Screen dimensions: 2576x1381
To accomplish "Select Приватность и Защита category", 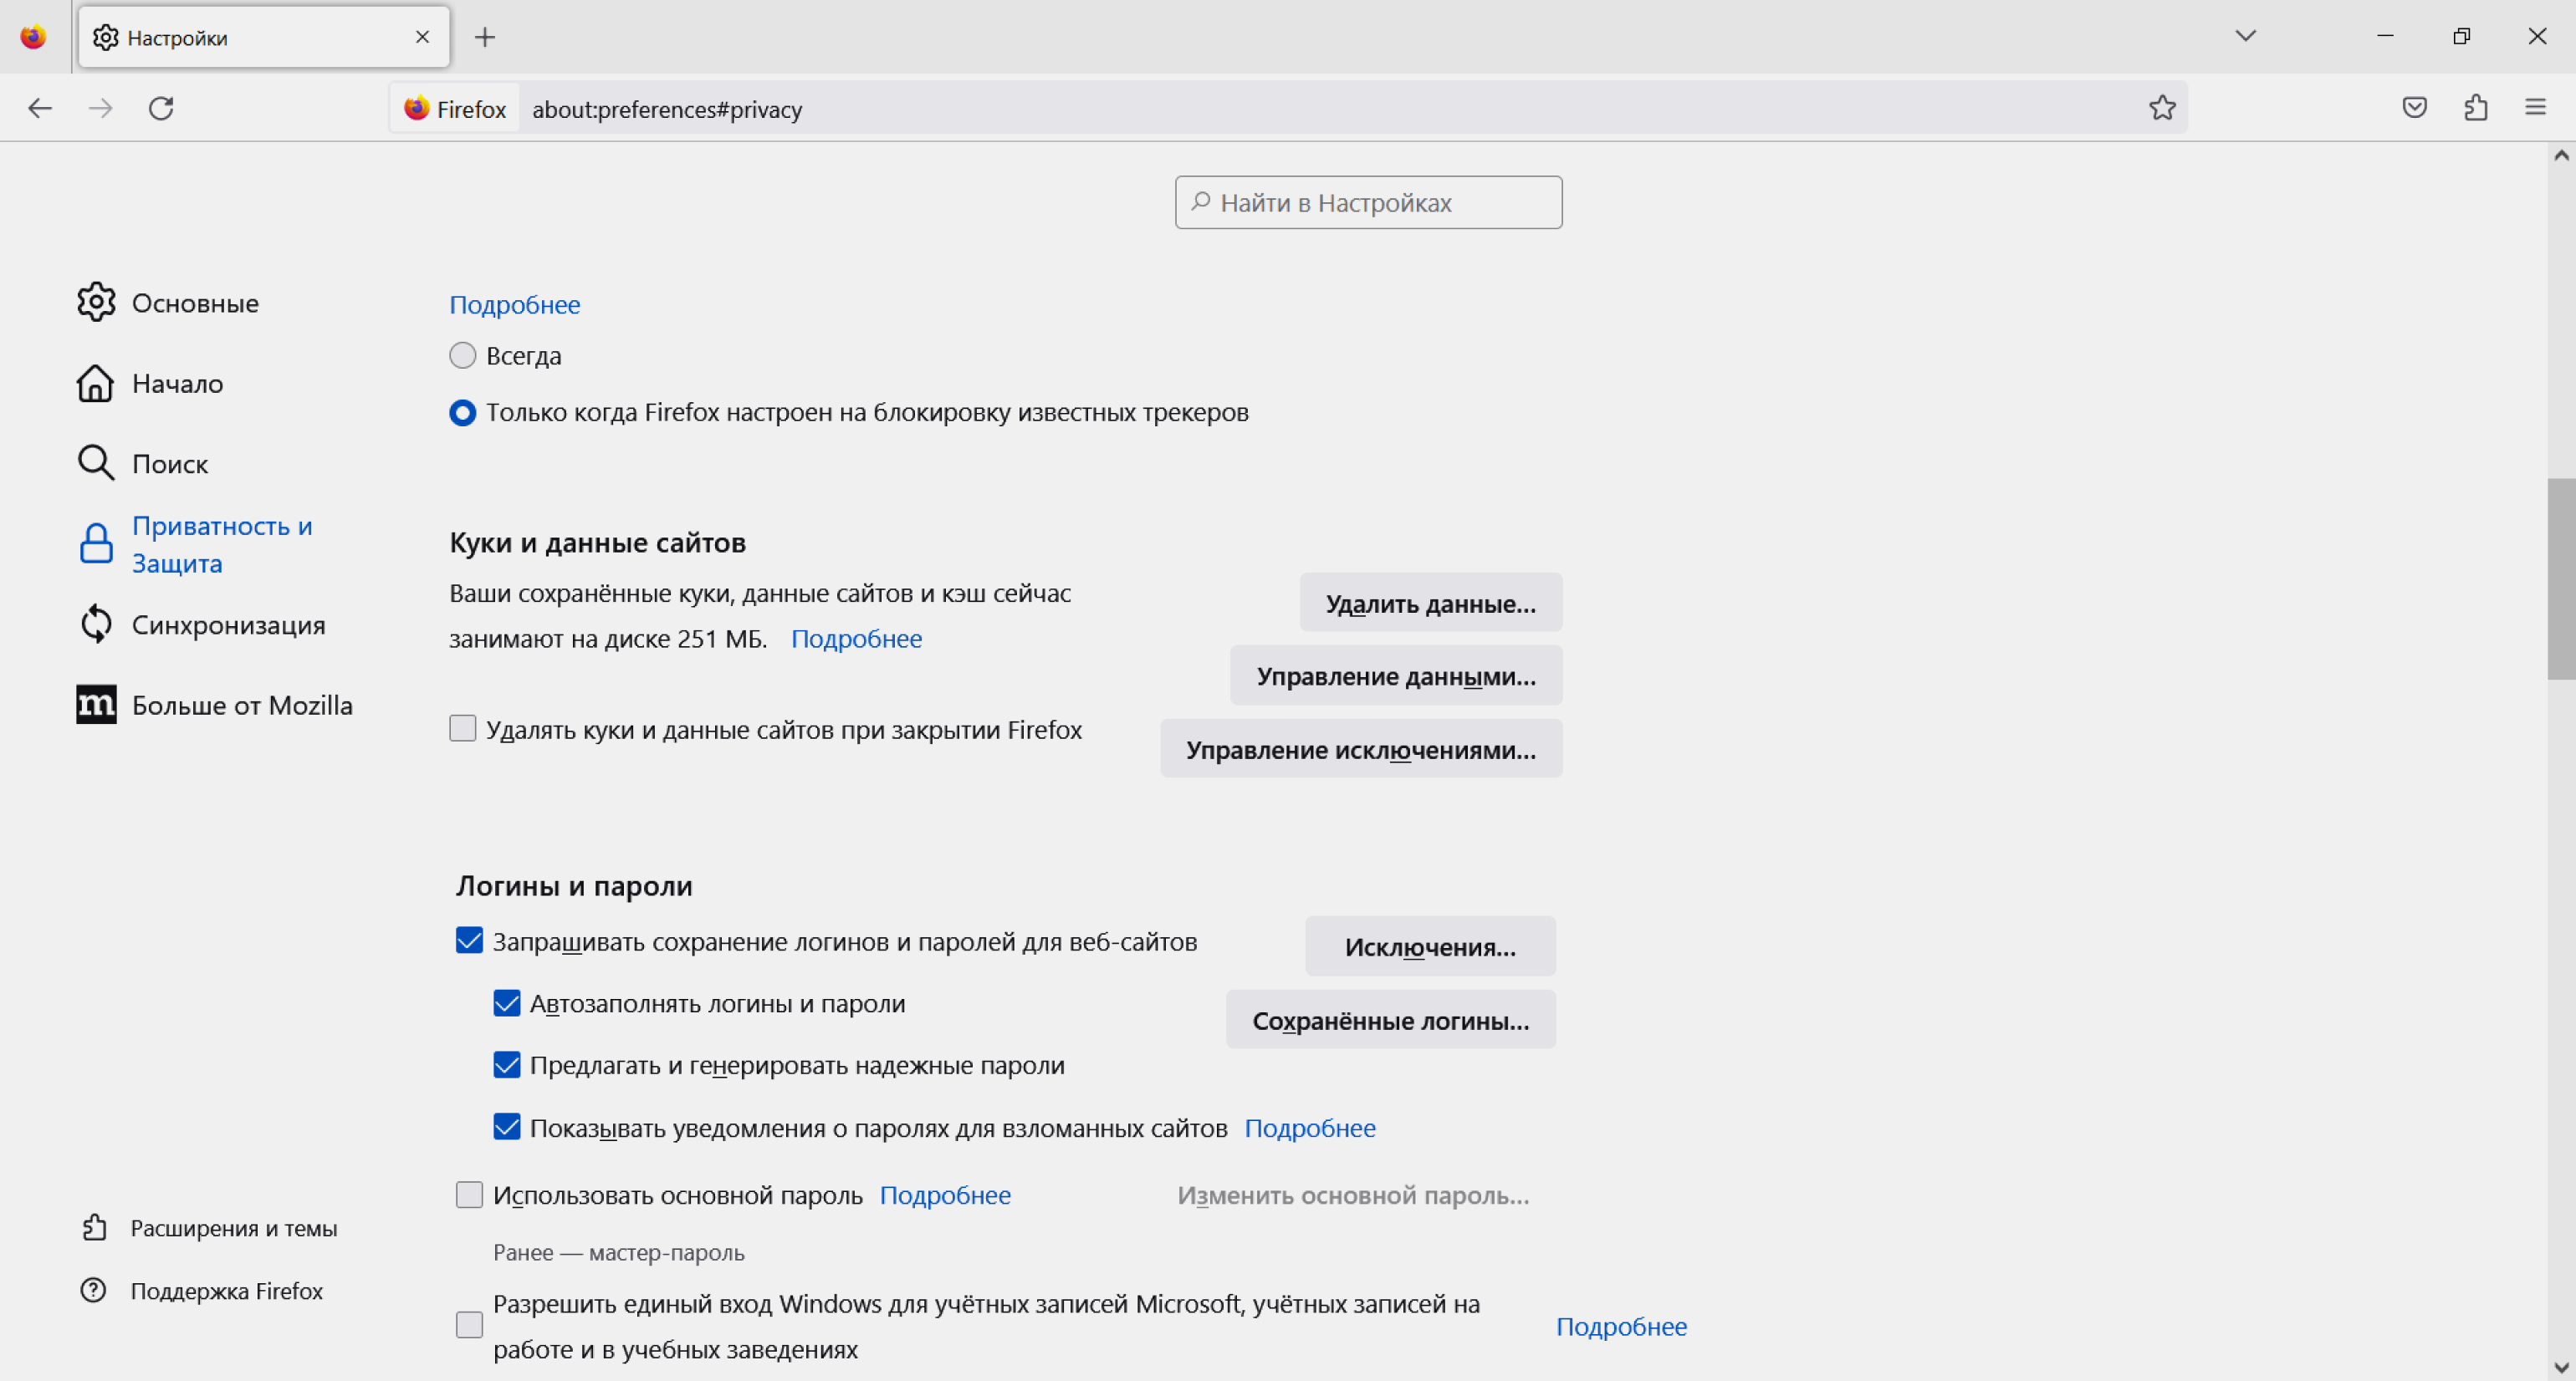I will [x=222, y=544].
